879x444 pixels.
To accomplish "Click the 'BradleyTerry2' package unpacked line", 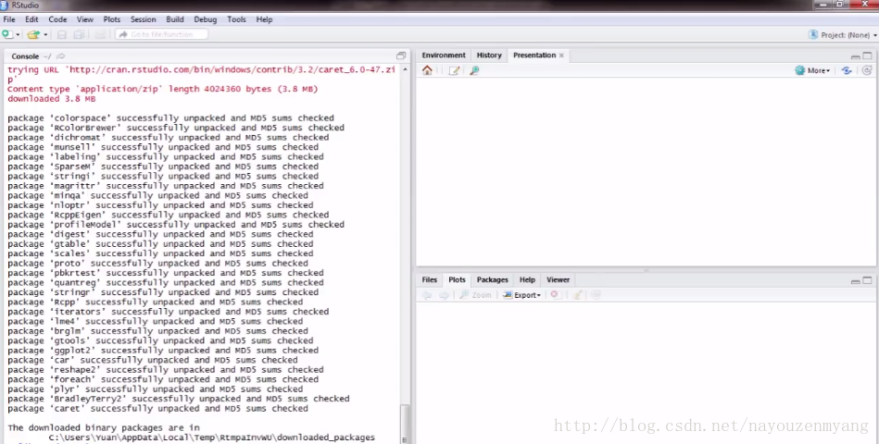I will pos(178,399).
